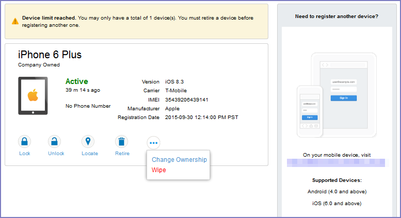Click the green Active status text
401x218 pixels.
pos(77,81)
